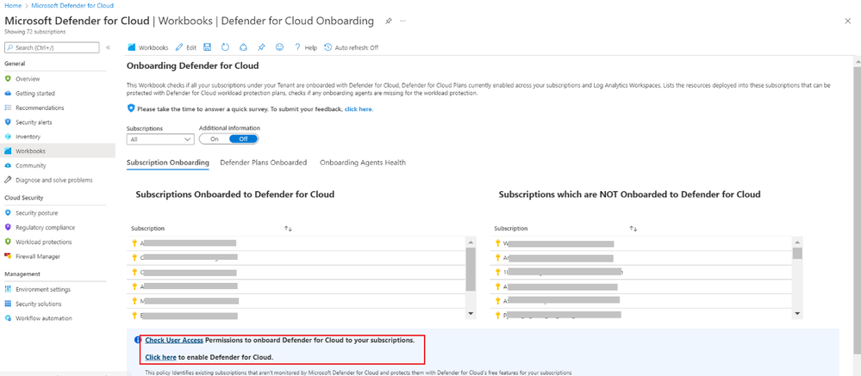
Task: Click survey feedback 'click here' link
Action: 359,109
